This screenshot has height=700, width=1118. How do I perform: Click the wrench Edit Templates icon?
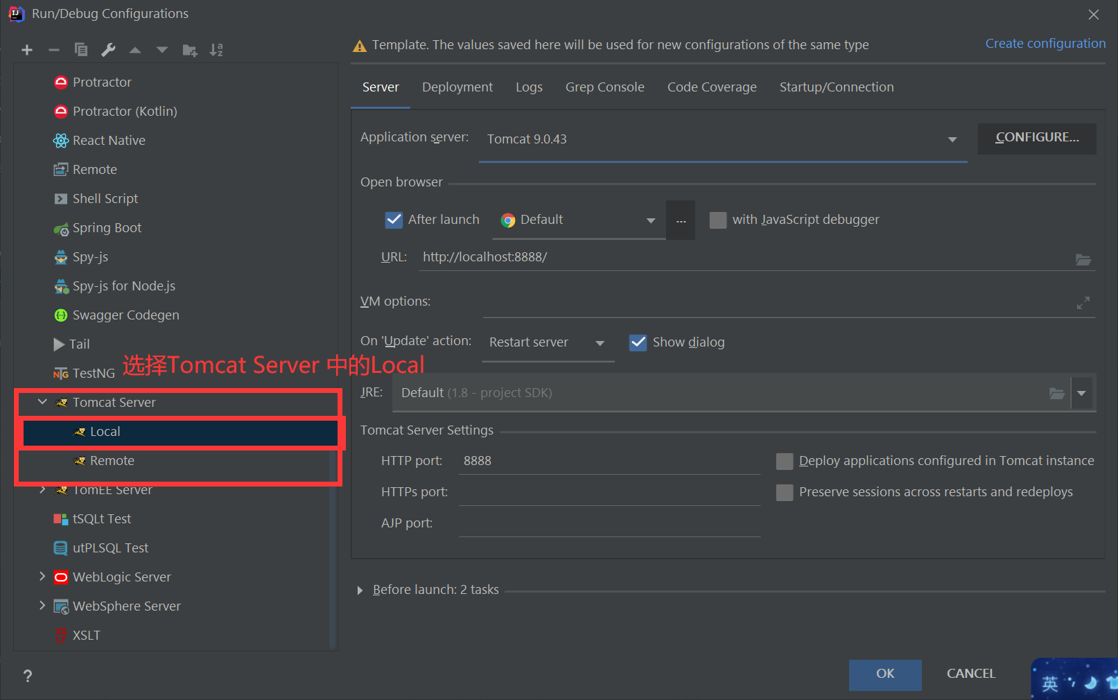[108, 50]
